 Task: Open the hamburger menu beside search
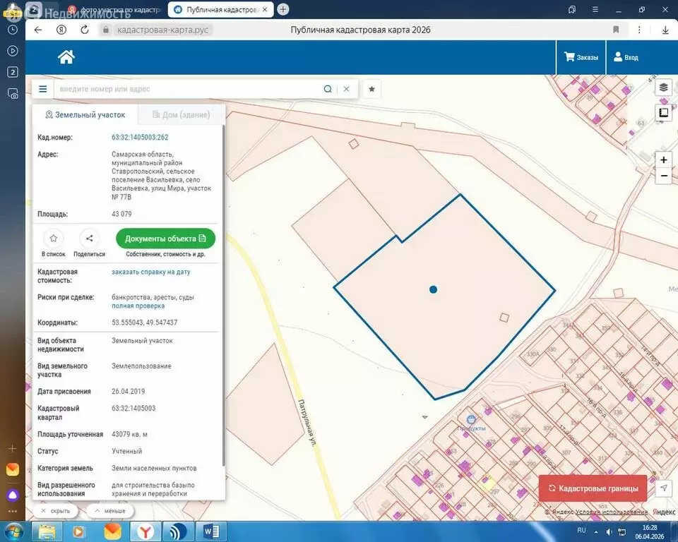pyautogui.click(x=43, y=90)
